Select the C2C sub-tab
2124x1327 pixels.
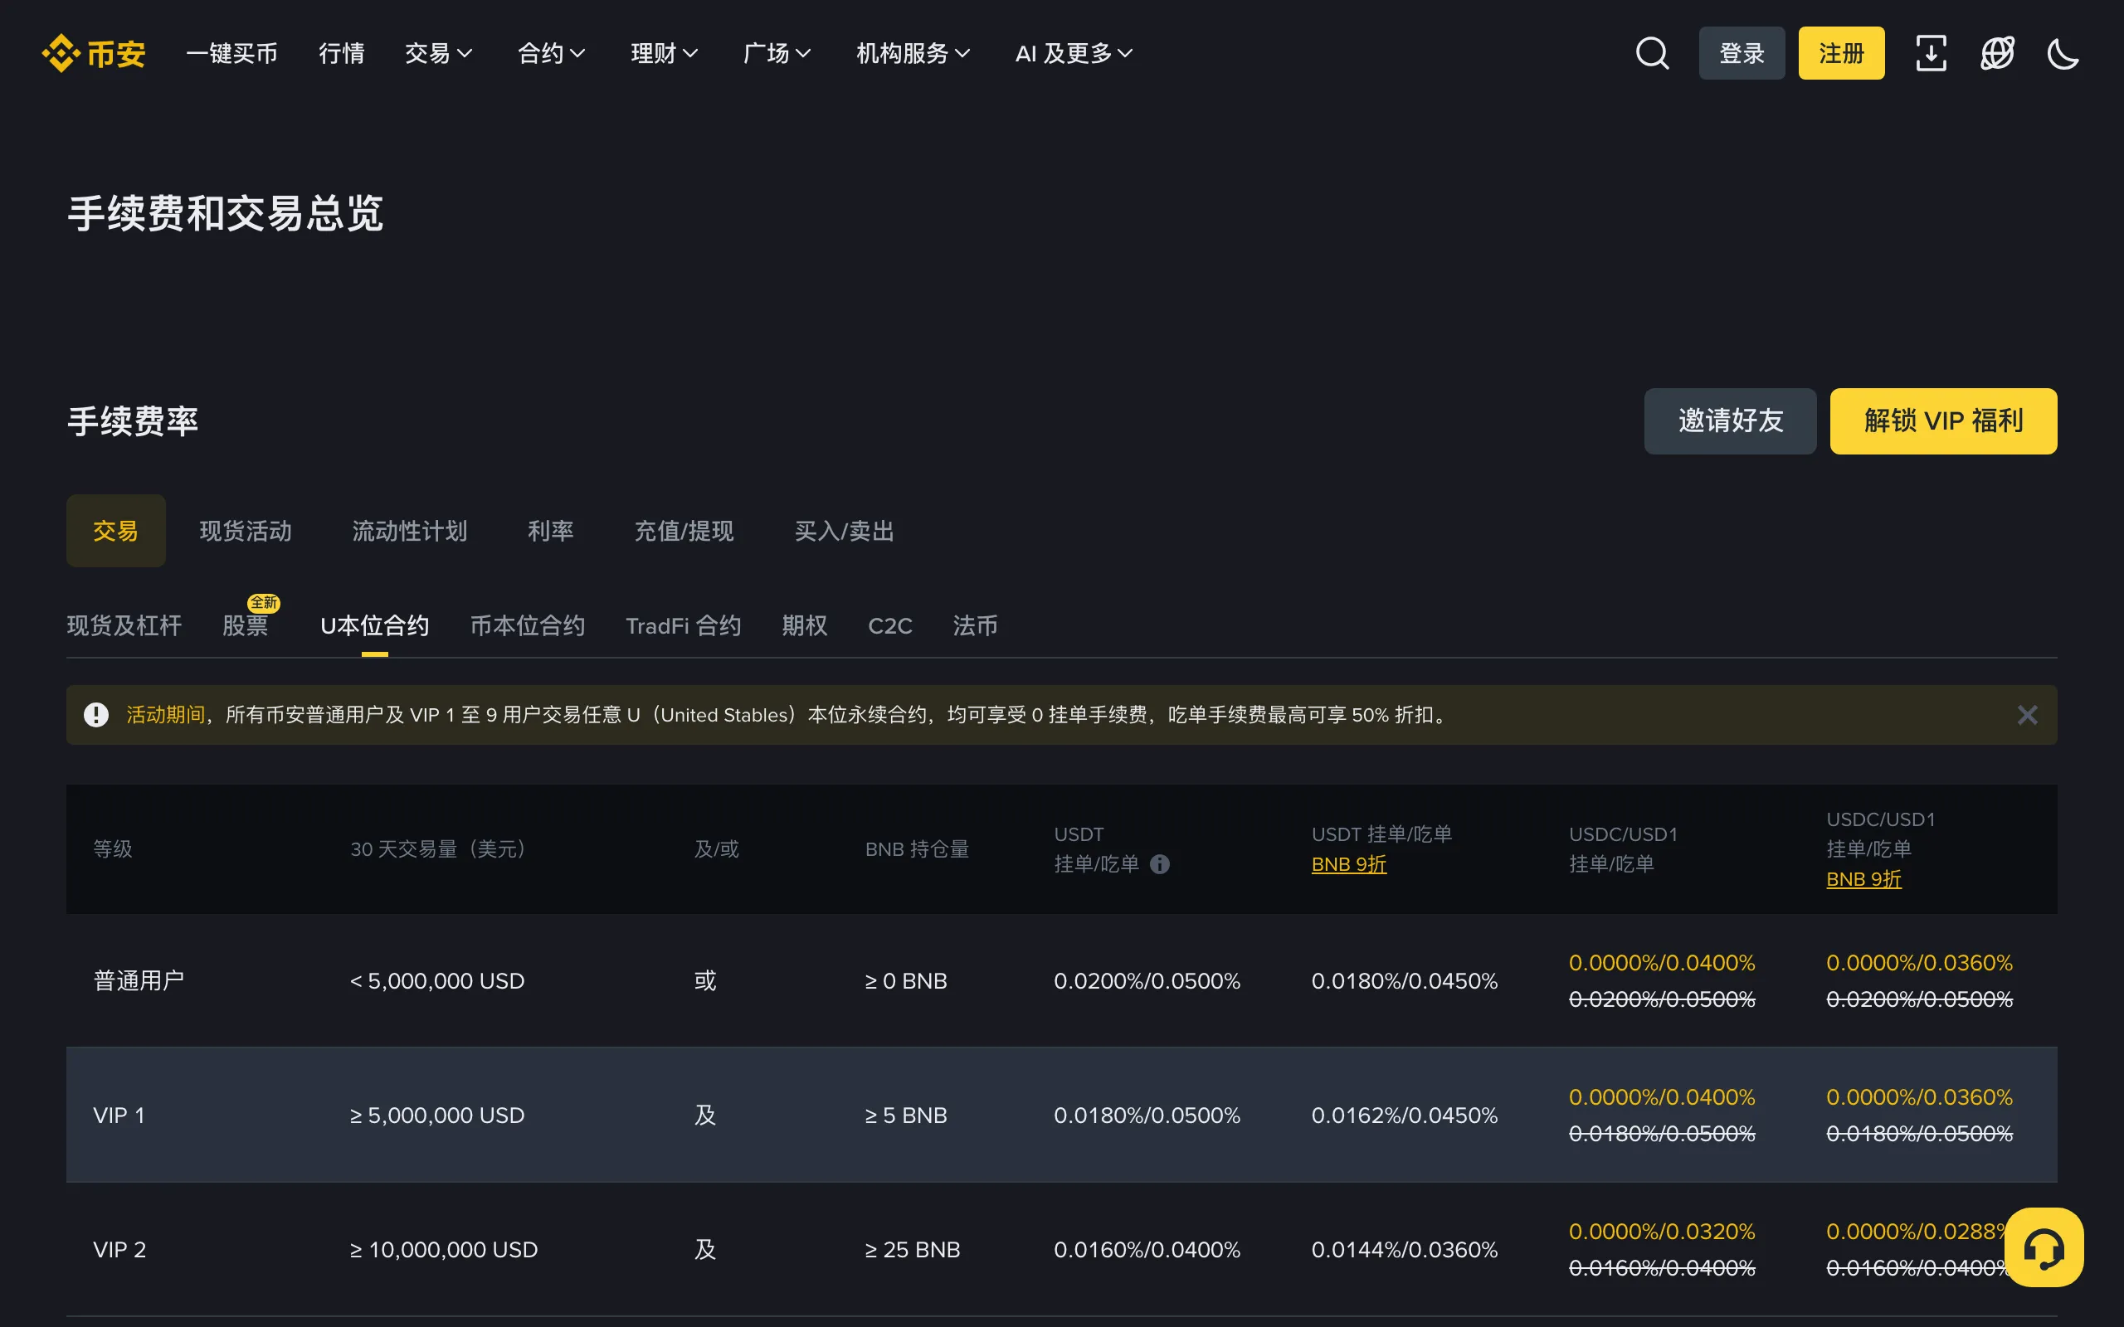pyautogui.click(x=890, y=625)
